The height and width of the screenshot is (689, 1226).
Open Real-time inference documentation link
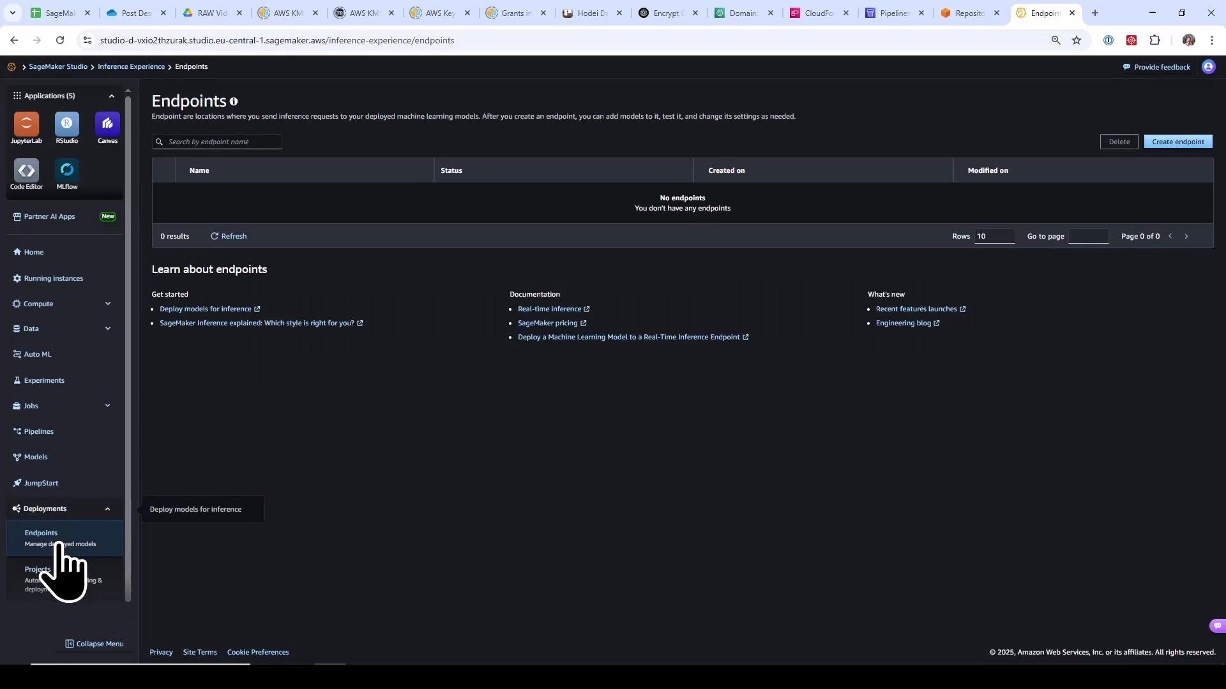pos(553,309)
